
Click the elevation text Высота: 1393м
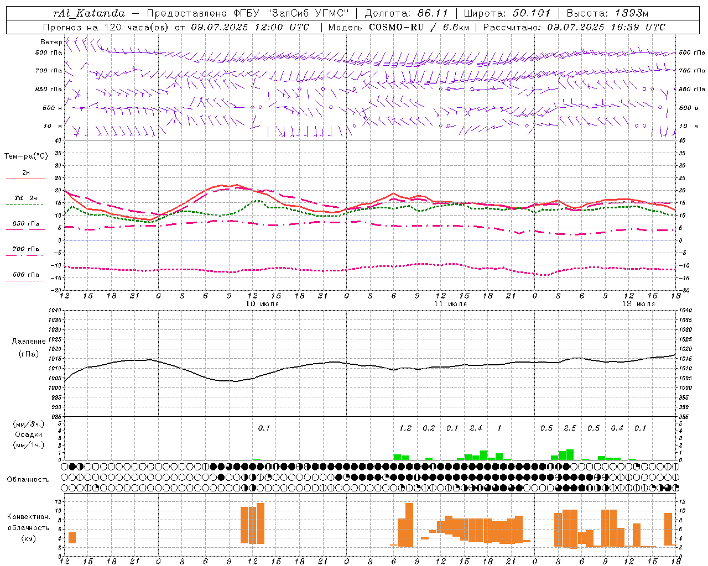[x=607, y=13]
